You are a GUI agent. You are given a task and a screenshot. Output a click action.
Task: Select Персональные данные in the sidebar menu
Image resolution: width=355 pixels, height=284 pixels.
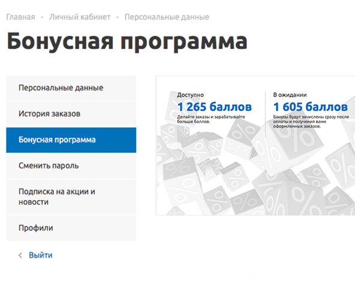click(x=71, y=88)
